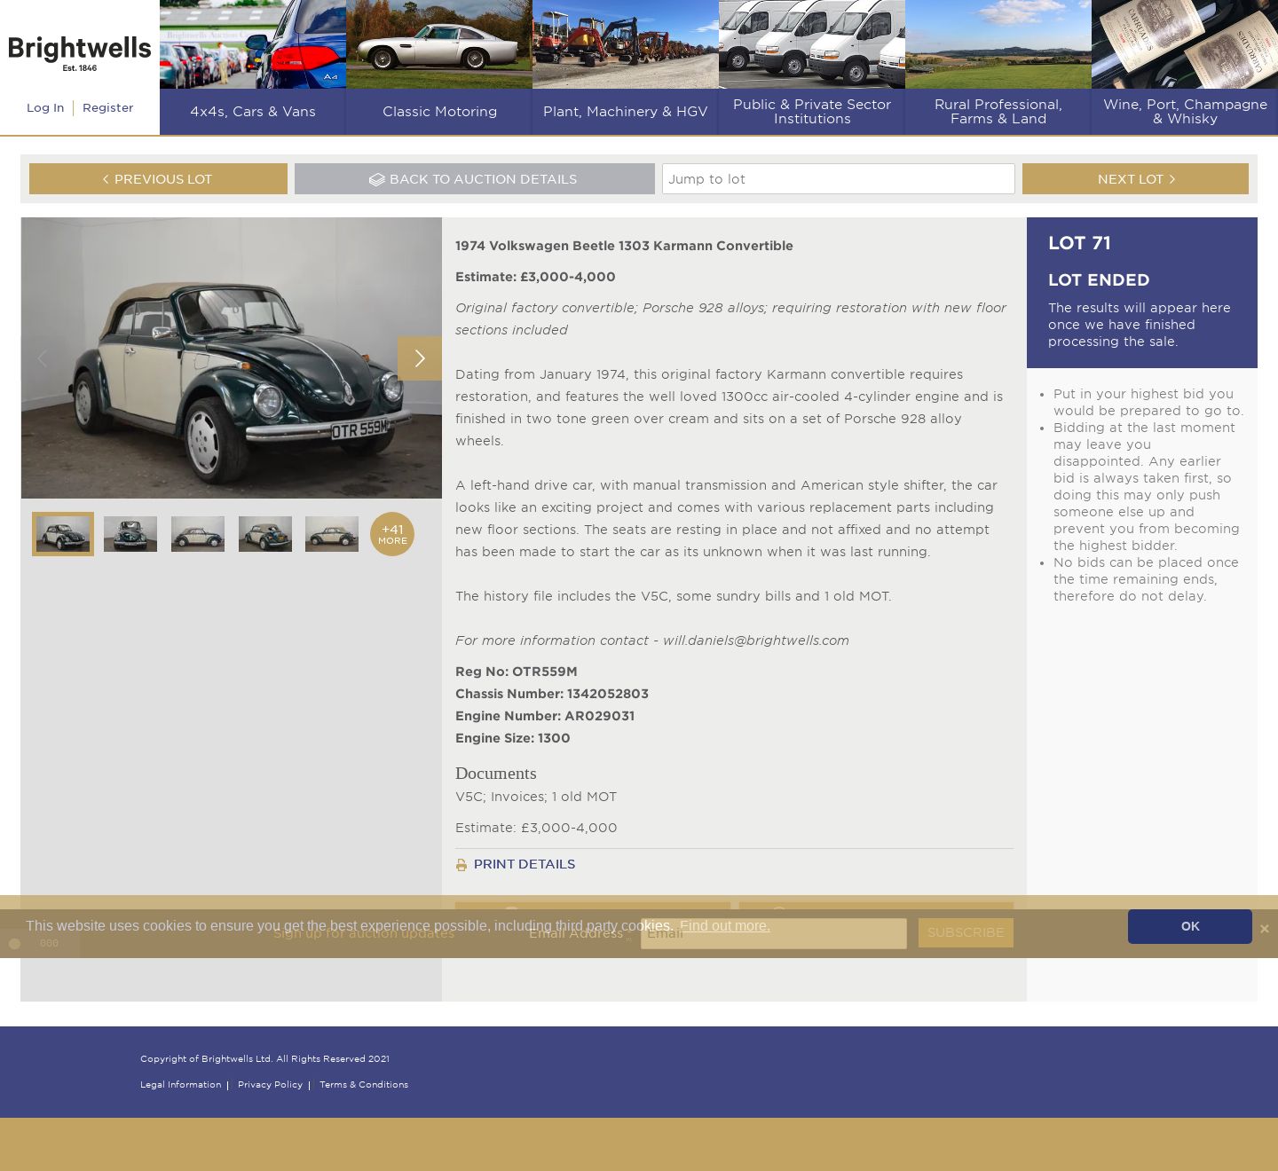Open the cookie 'Find out more' link
Screen dimensions: 1278x1171
725,926
